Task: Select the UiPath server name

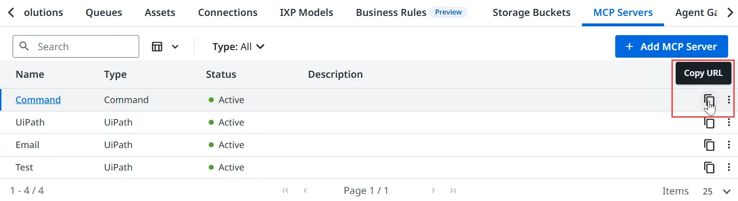Action: [30, 122]
